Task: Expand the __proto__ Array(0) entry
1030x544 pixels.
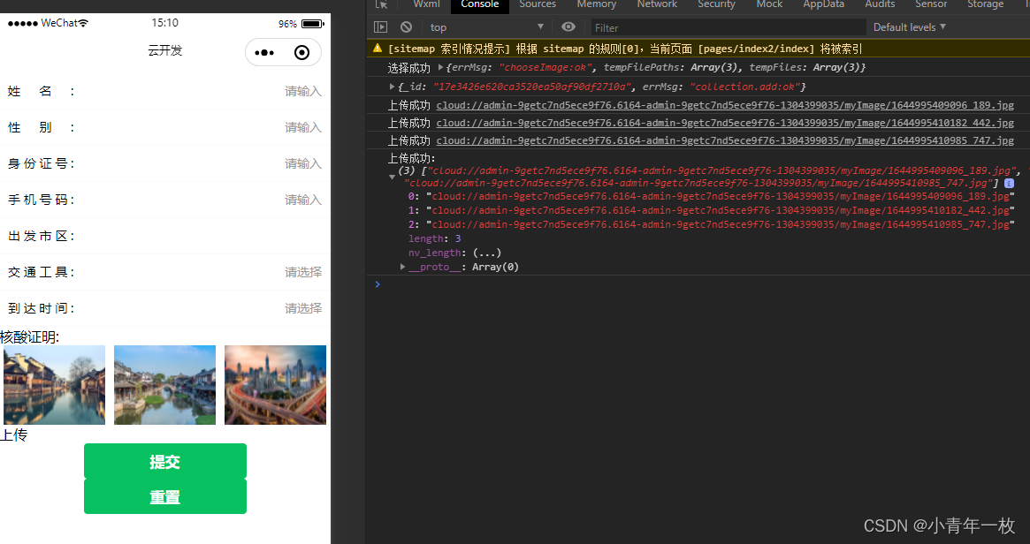Action: coord(403,267)
